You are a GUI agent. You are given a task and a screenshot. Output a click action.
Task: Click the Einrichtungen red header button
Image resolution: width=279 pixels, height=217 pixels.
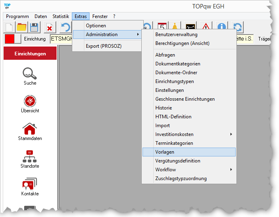point(30,54)
